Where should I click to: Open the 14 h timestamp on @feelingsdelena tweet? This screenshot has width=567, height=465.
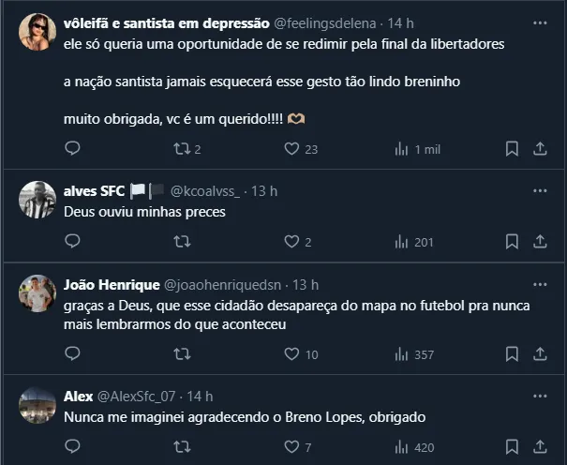click(400, 22)
